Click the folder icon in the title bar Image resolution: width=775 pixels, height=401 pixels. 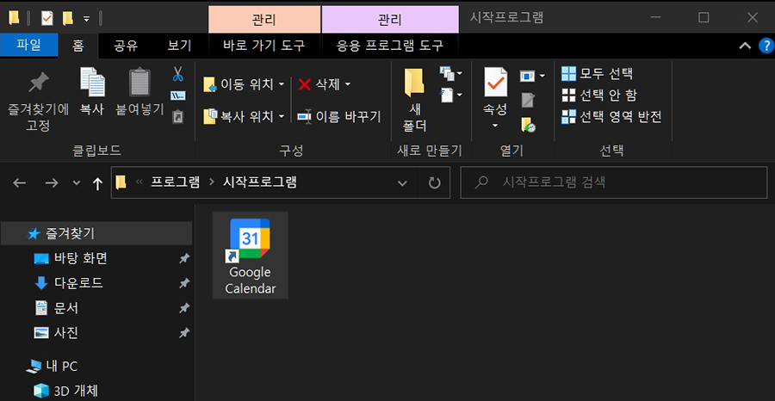click(14, 19)
